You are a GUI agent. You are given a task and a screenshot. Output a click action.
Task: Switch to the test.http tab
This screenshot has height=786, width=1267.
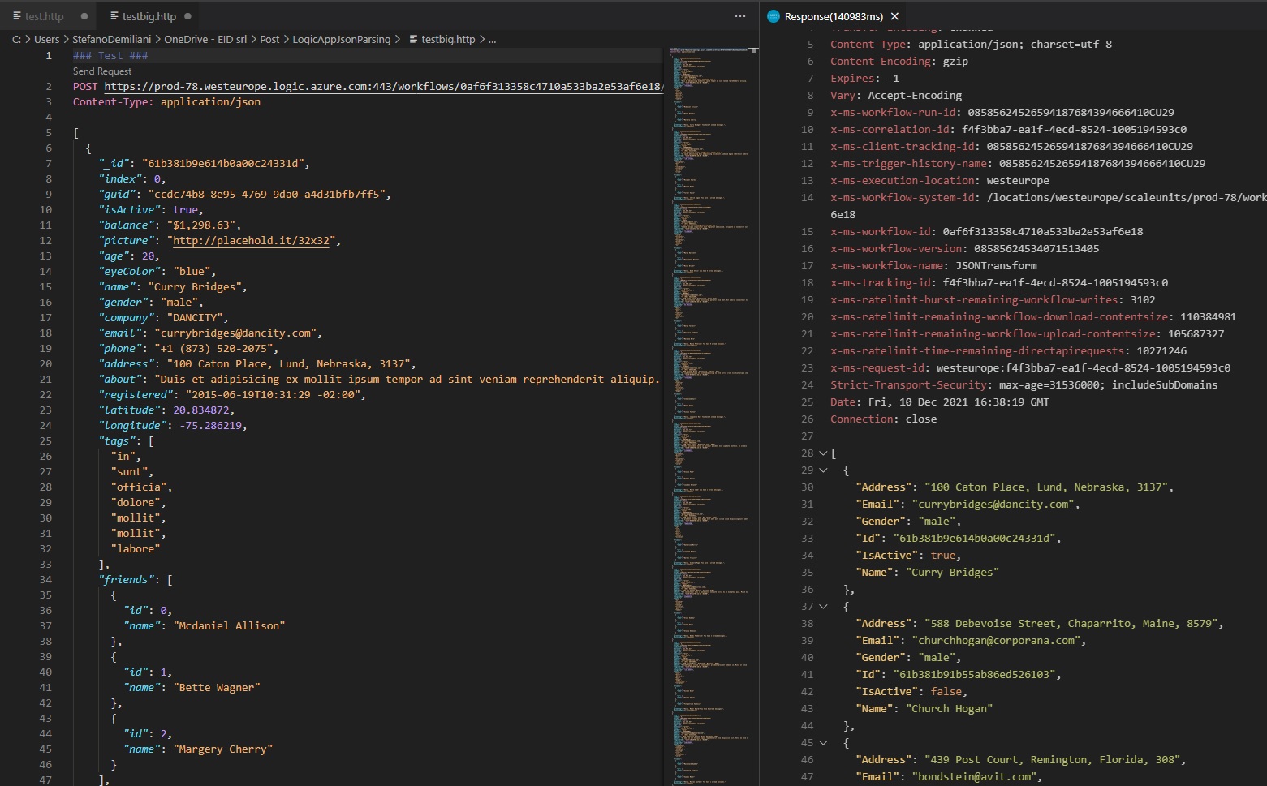(45, 16)
